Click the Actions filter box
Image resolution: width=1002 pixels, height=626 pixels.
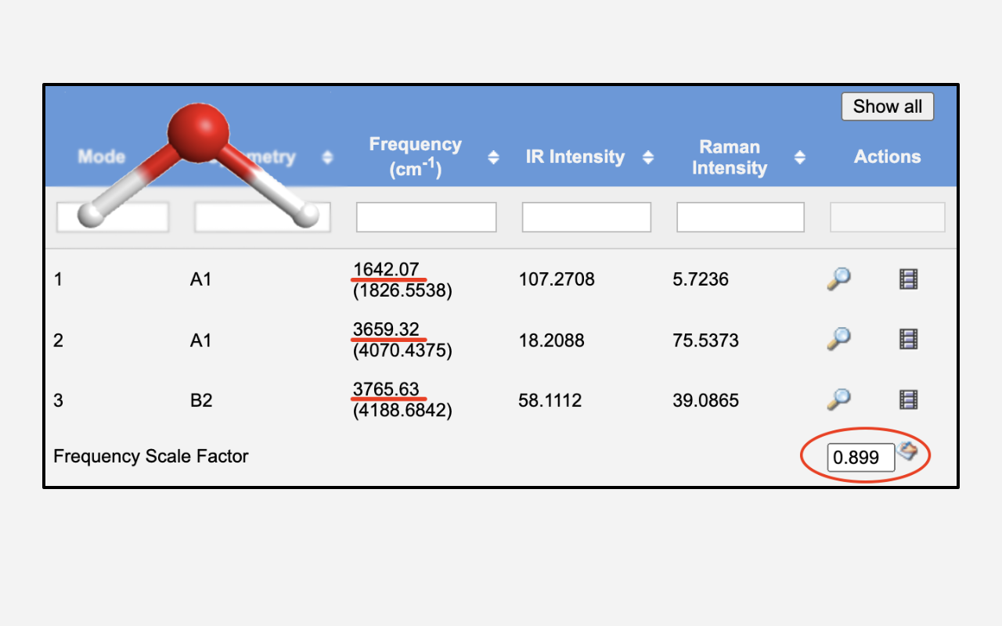(887, 218)
